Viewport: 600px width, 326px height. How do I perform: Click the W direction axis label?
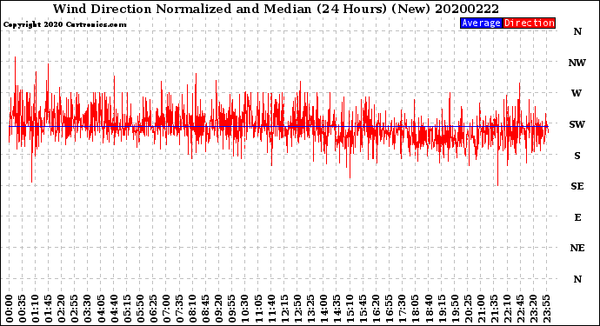click(x=577, y=93)
